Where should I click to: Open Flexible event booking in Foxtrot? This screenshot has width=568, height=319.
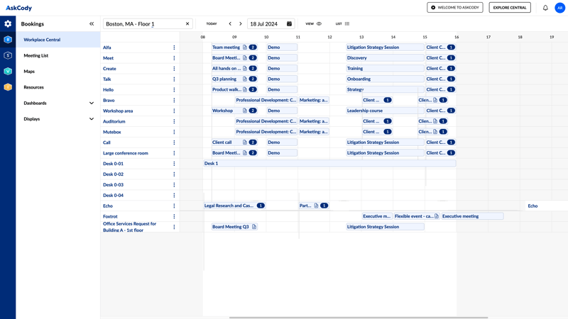(x=417, y=216)
